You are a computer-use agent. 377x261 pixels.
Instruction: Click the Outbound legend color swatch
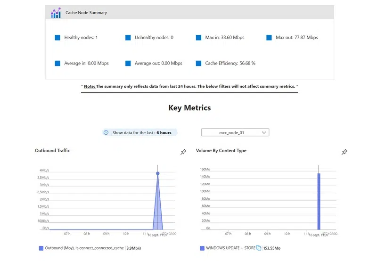tap(41, 248)
